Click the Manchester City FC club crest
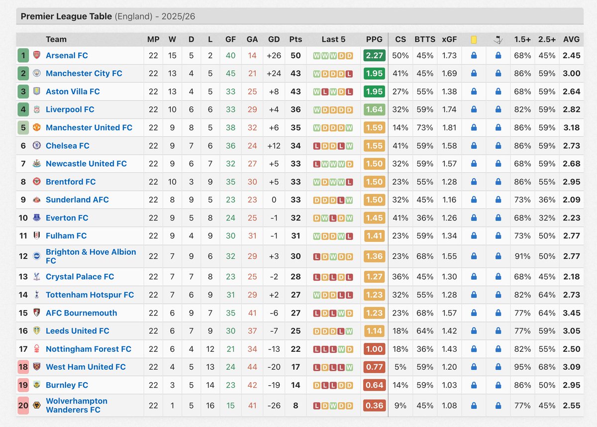Viewport: 597px width, 427px height. [x=37, y=74]
